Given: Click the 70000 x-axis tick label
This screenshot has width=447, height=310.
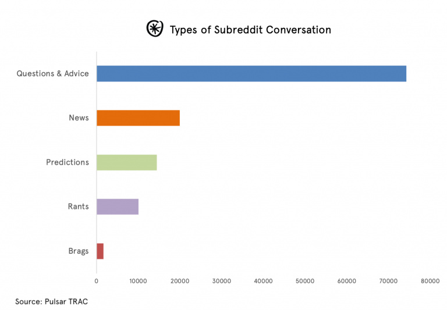Looking at the screenshot, I should click(x=389, y=281).
